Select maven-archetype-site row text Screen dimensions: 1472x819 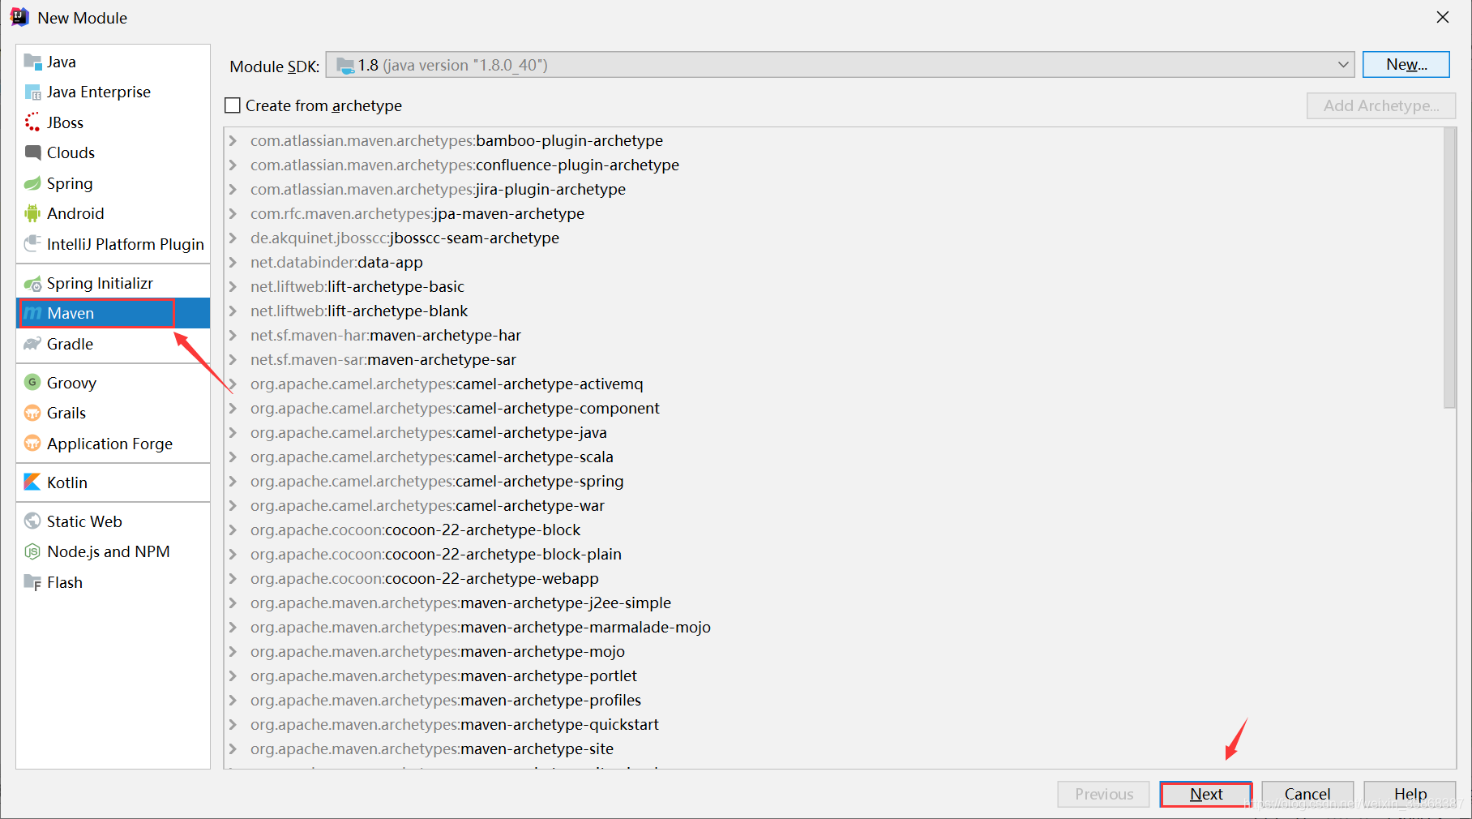click(432, 748)
